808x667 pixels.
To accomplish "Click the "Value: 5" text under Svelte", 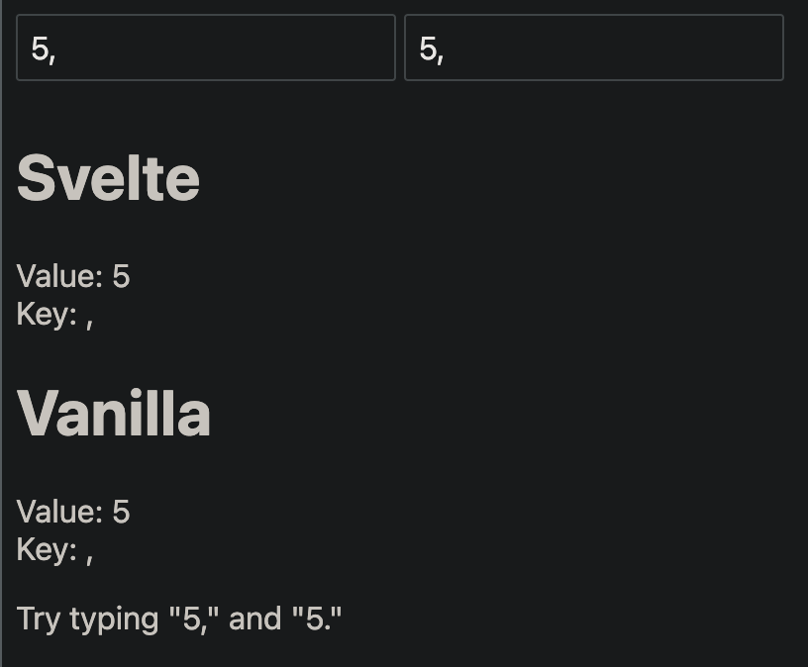I will click(72, 277).
